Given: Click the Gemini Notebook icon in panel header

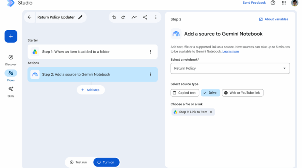Looking at the screenshot, I should click(x=176, y=34).
